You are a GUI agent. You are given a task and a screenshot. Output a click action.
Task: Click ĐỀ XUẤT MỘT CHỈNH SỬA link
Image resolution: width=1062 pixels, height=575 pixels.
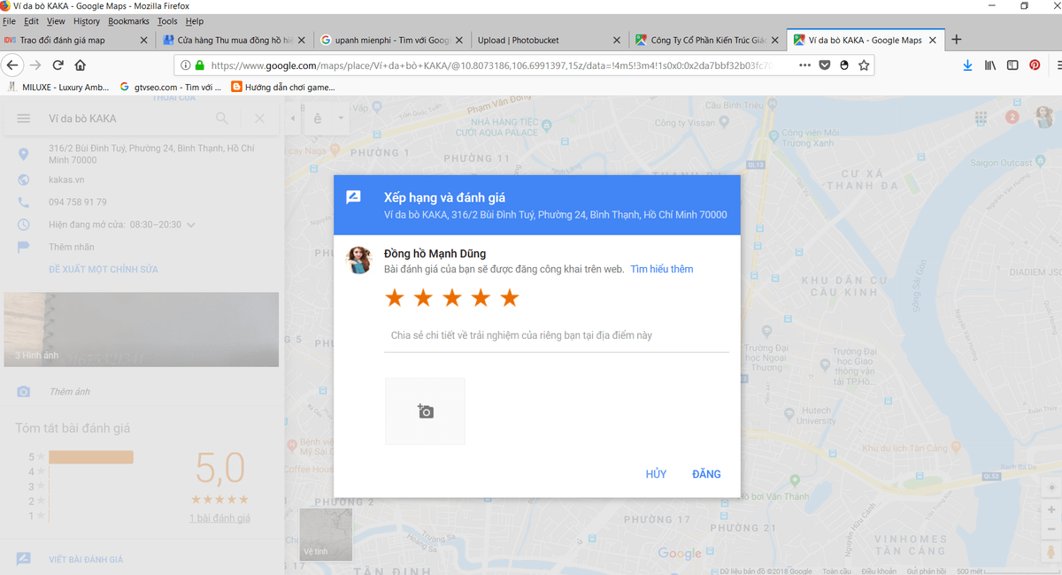point(104,269)
